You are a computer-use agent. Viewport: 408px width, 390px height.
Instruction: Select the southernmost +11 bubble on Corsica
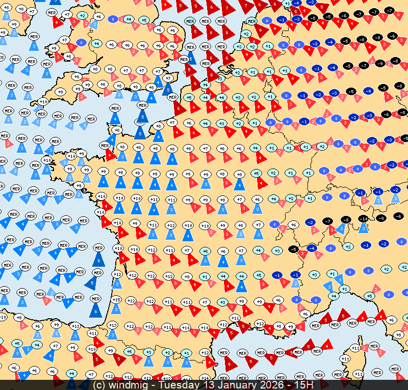pyautogui.click(x=345, y=359)
